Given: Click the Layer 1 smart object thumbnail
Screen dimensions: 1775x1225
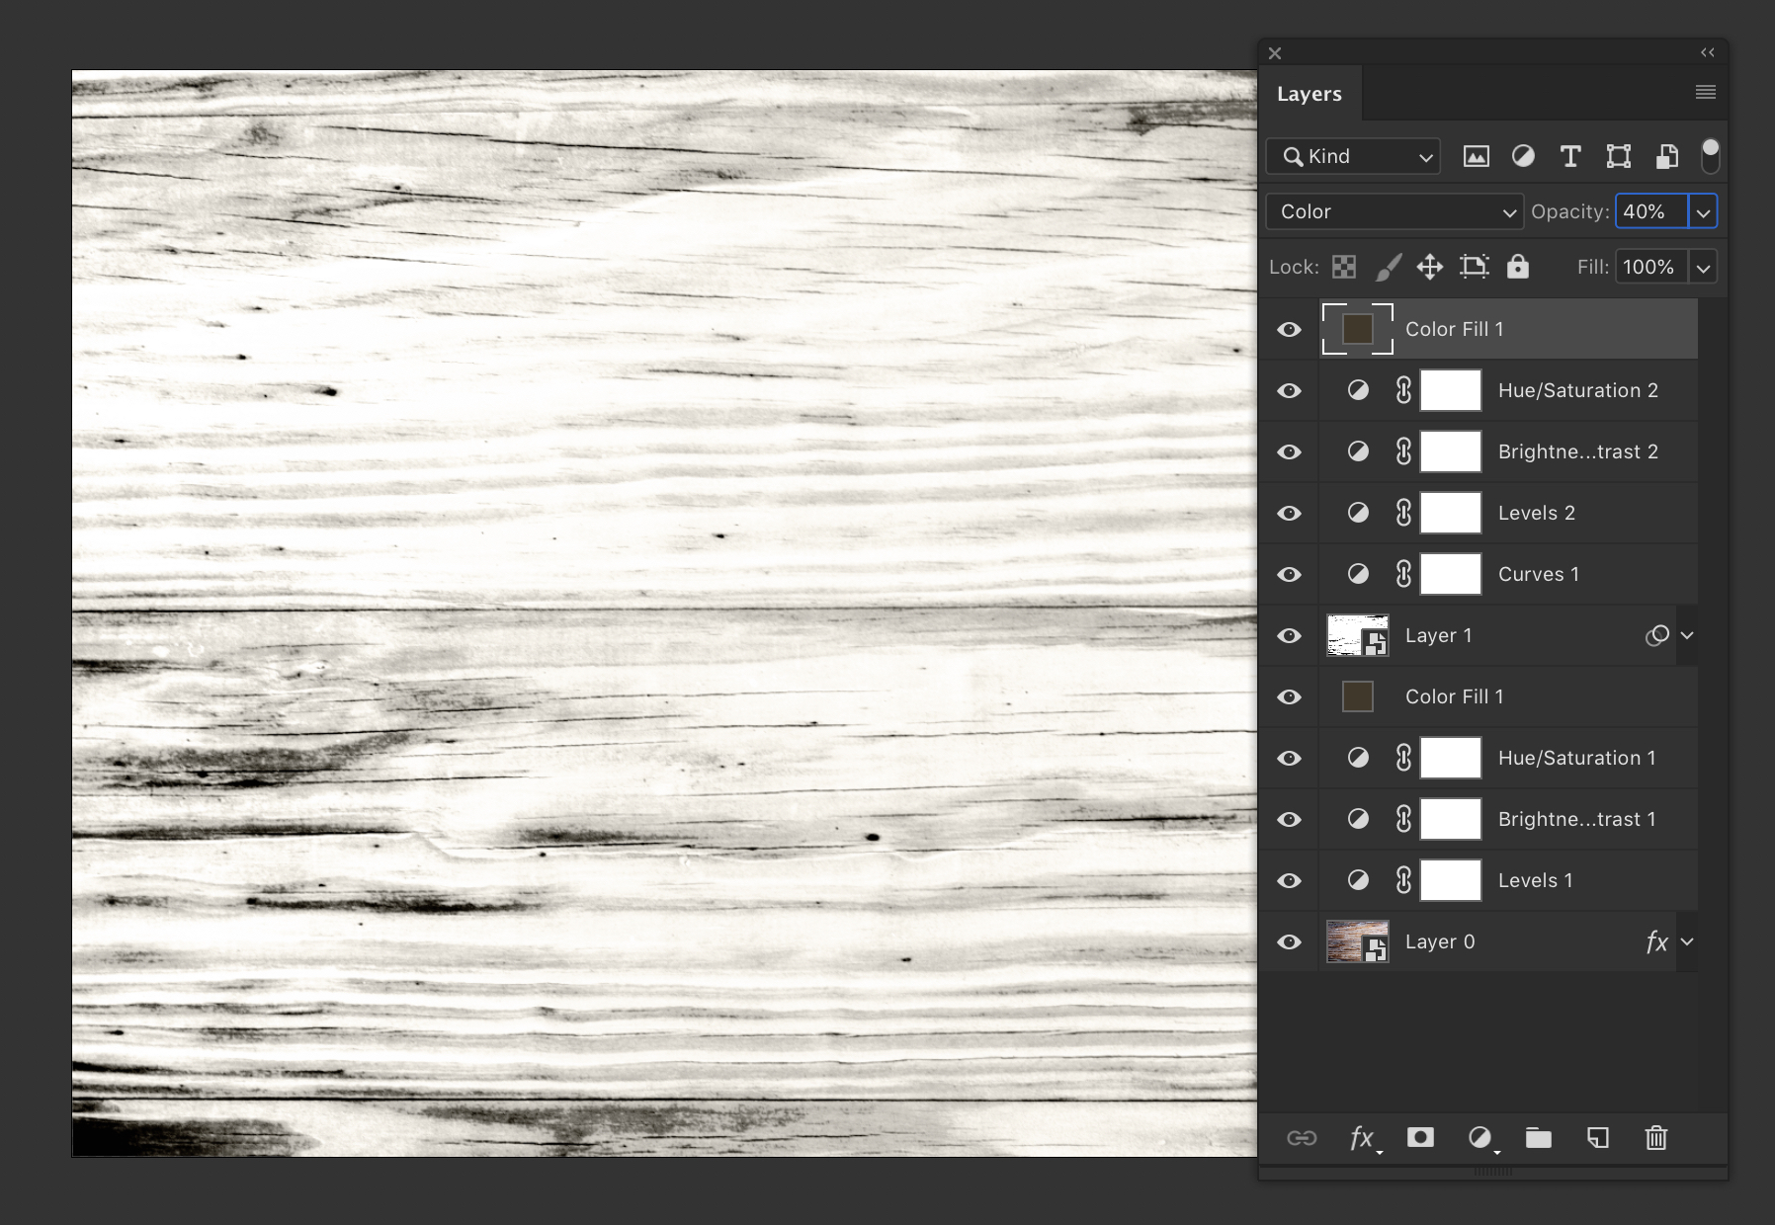Looking at the screenshot, I should pos(1358,635).
